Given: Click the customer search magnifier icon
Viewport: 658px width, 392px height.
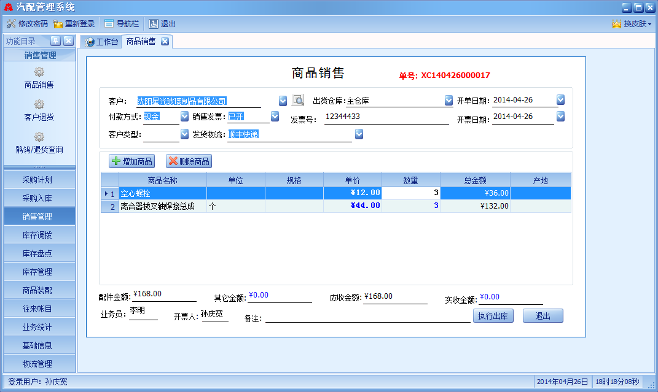Looking at the screenshot, I should pos(298,100).
